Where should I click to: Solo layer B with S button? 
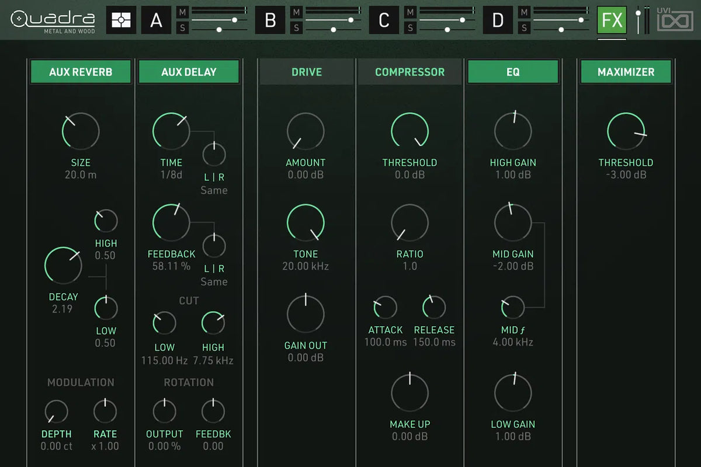click(297, 27)
